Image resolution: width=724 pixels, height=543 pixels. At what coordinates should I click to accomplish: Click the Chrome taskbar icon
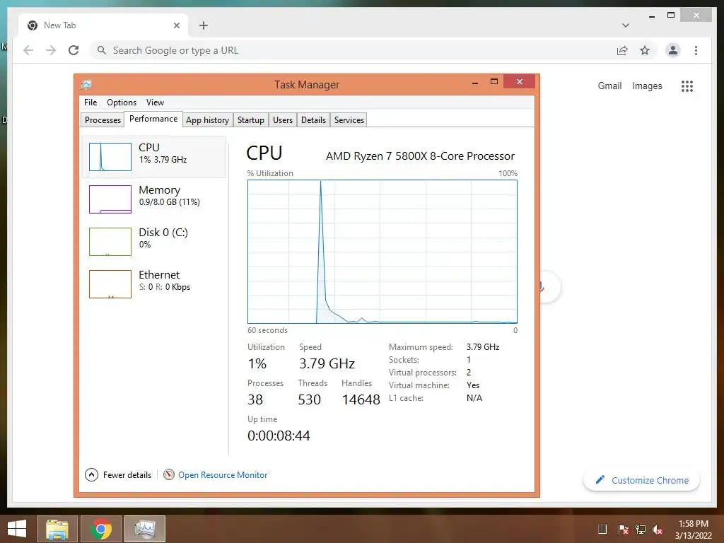(101, 529)
